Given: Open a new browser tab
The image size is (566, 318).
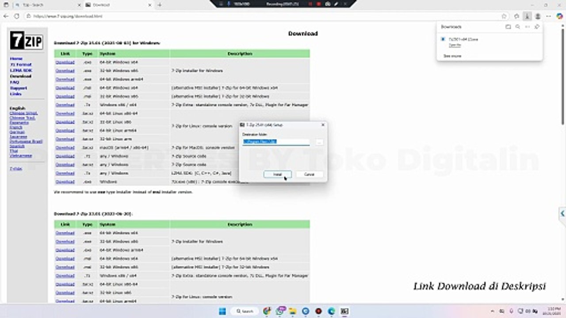Looking at the screenshot, I should click(160, 5).
